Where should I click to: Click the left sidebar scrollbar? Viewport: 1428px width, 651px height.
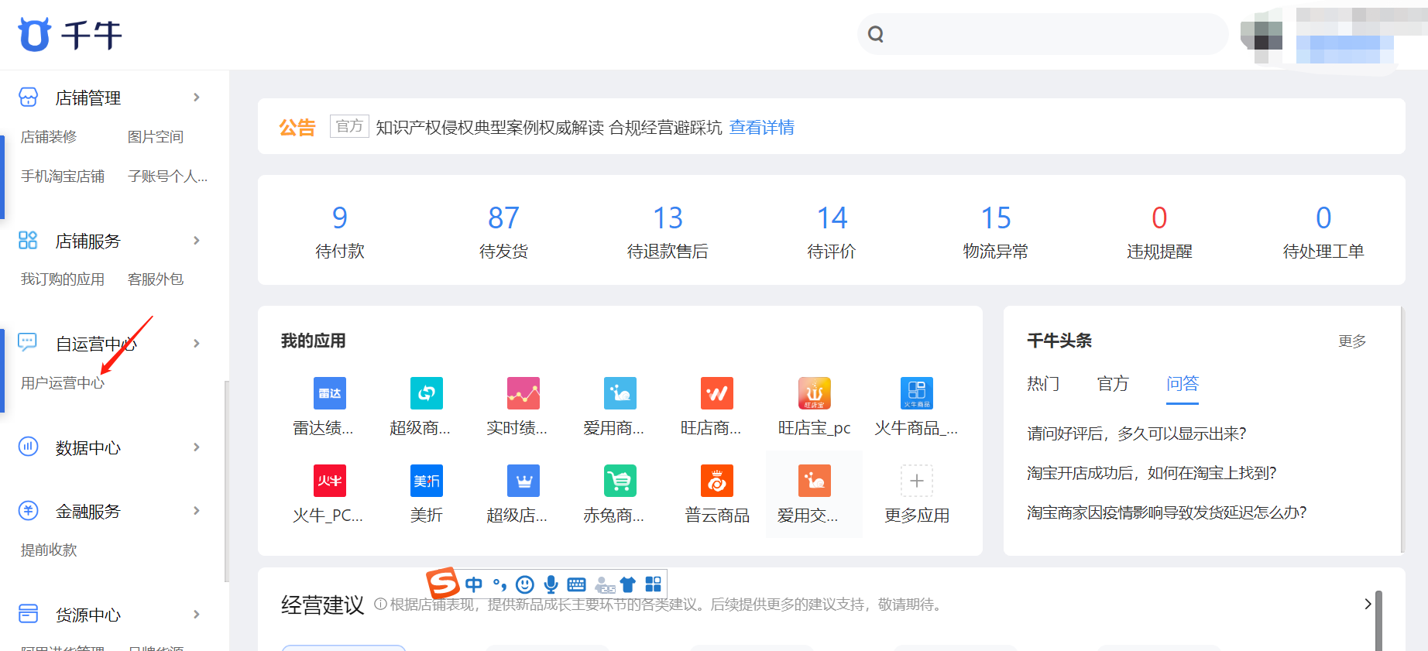pos(226,480)
